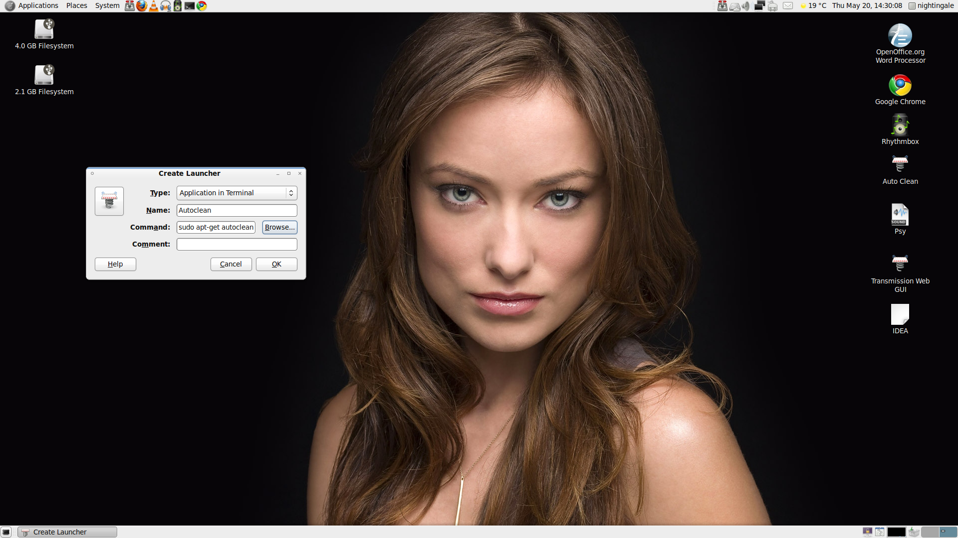958x538 pixels.
Task: Launch Google Chrome from top panel
Action: tap(202, 6)
